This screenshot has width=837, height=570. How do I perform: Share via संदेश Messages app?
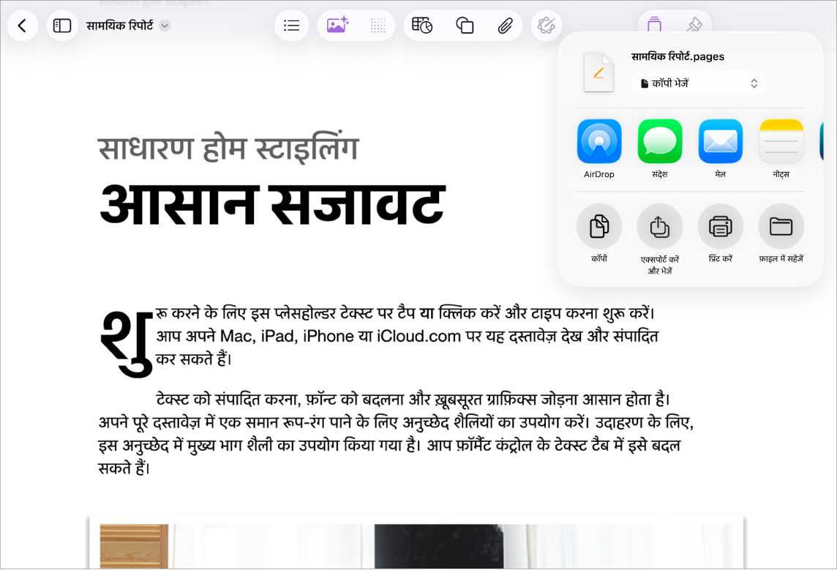click(x=660, y=149)
